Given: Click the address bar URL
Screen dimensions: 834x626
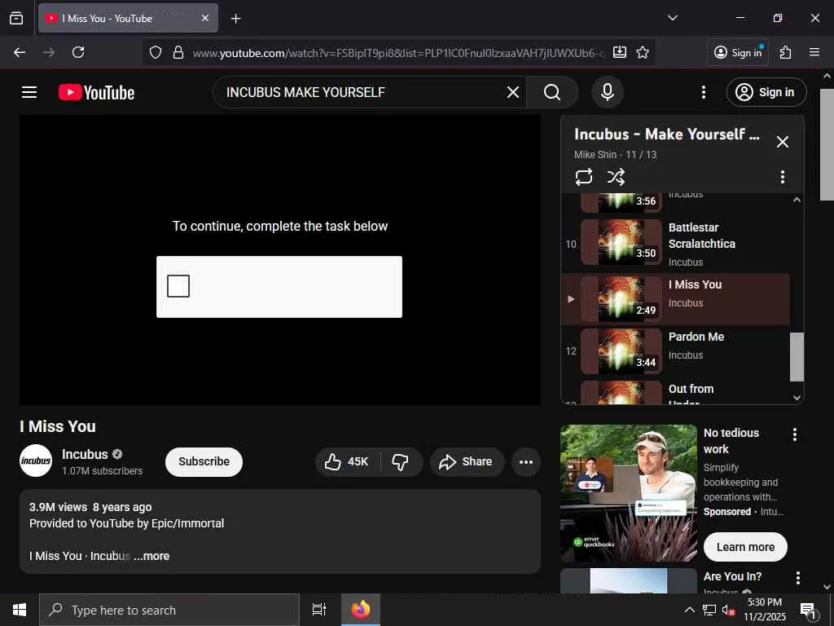Looking at the screenshot, I should coord(398,53).
